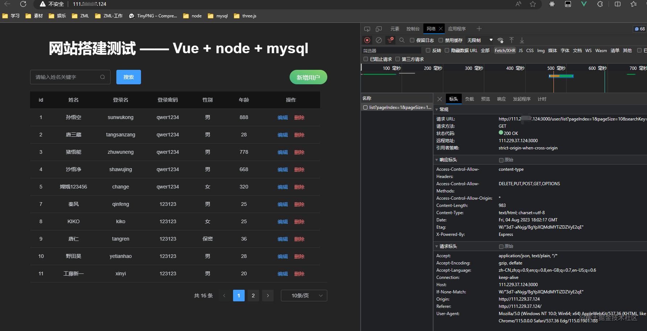647x331 pixels.
Task: Open the favorites list icon
Action: [x=634, y=4]
